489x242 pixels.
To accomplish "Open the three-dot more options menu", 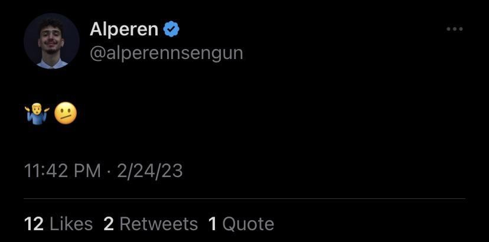I will (454, 29).
